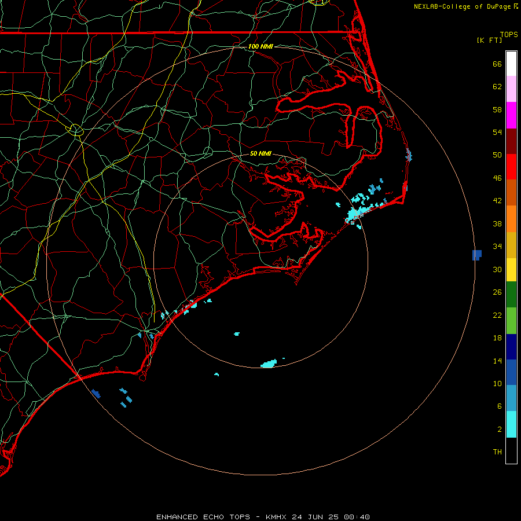The image size is (521, 521).
Task: Click the legend value "6"
Action: click(x=500, y=406)
